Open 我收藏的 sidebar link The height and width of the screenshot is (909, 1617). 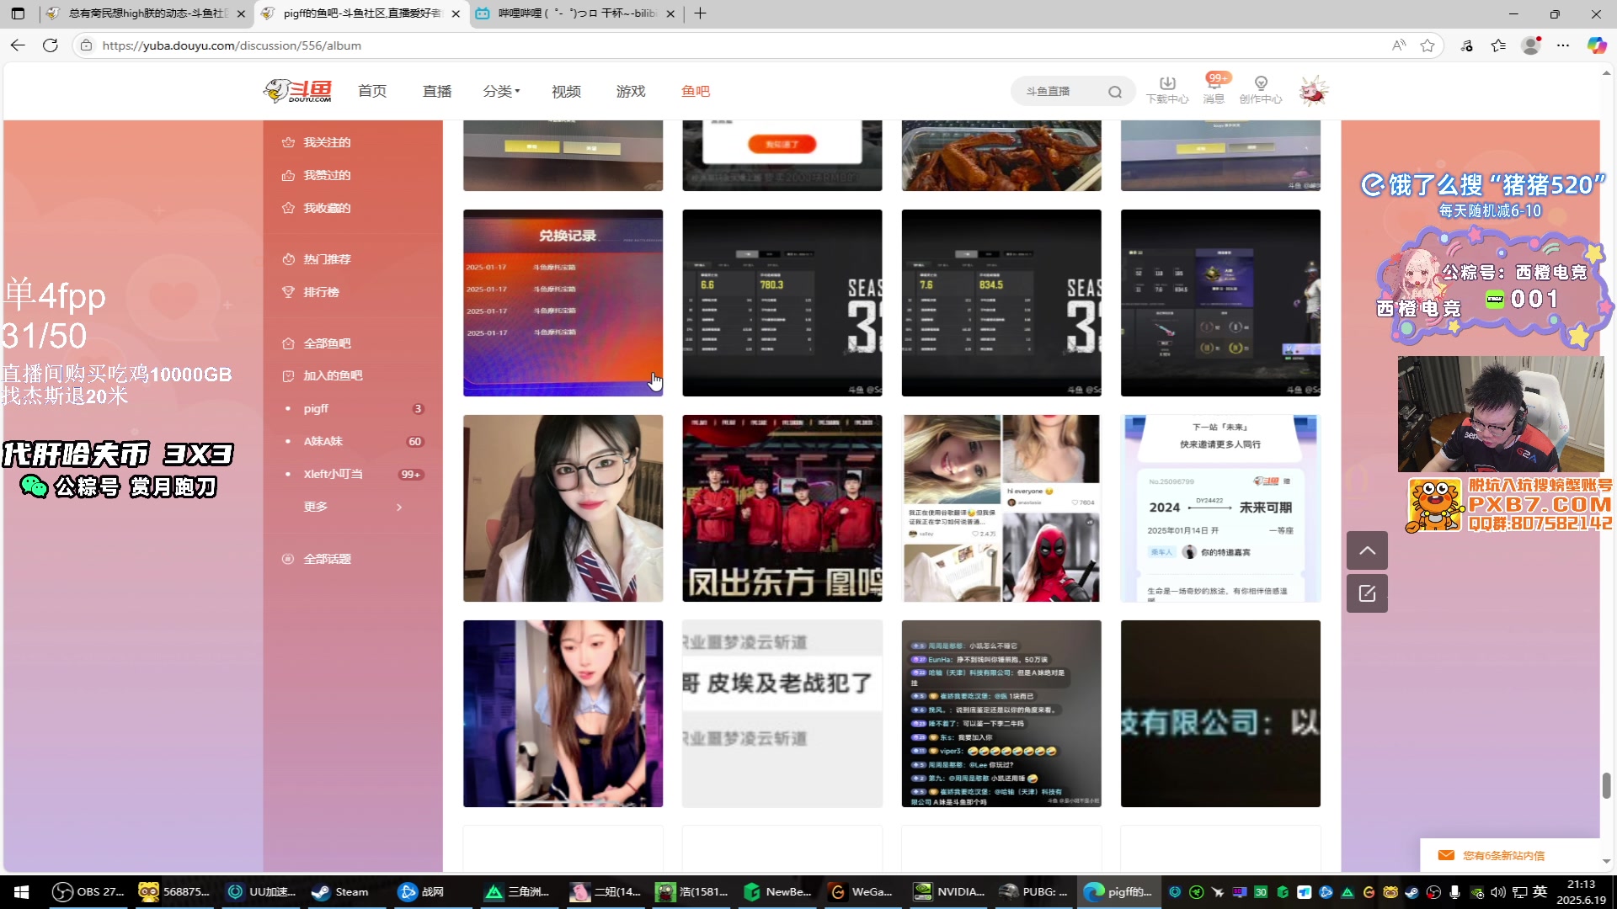[317, 208]
